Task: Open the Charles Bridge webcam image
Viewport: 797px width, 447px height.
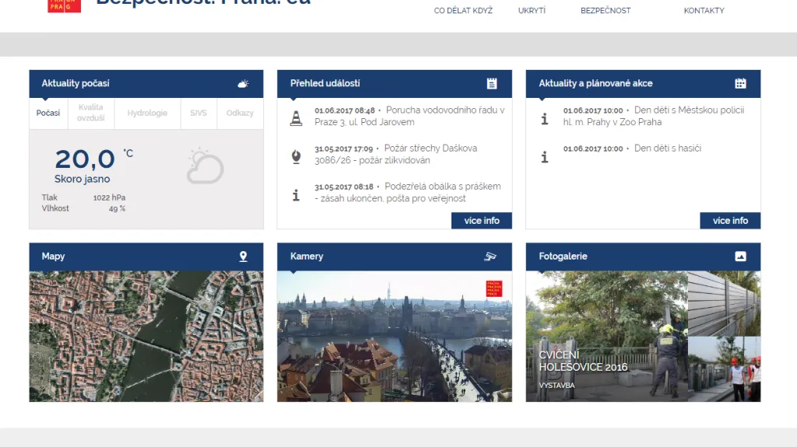Action: [394, 336]
